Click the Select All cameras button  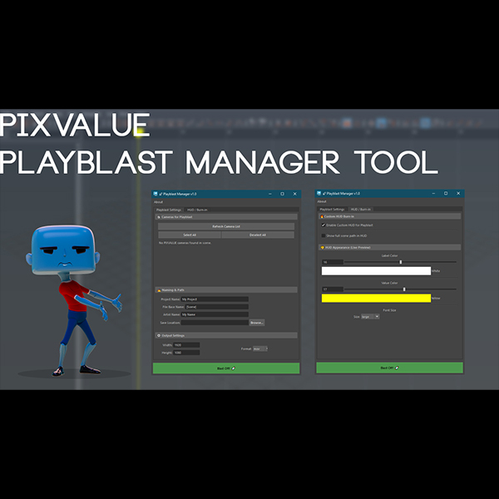point(190,235)
